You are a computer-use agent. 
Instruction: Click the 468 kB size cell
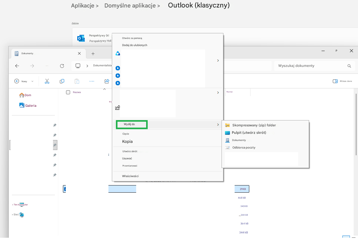(242, 198)
